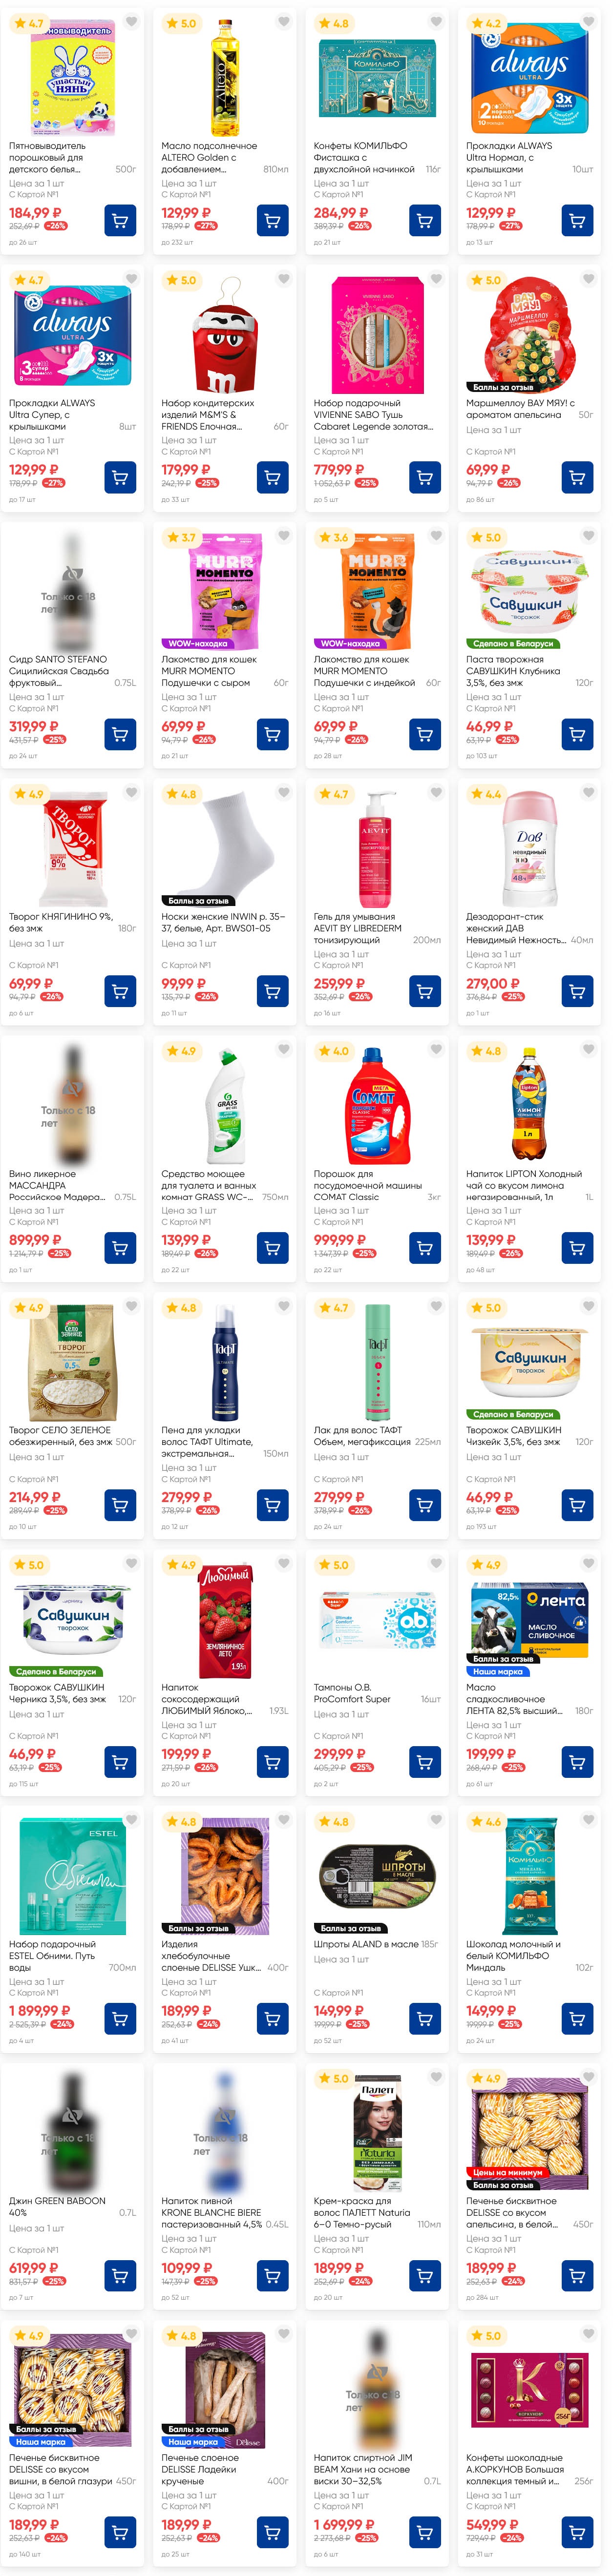
Task: Add ESTEL Обними gift set to cart
Action: pos(120,2018)
